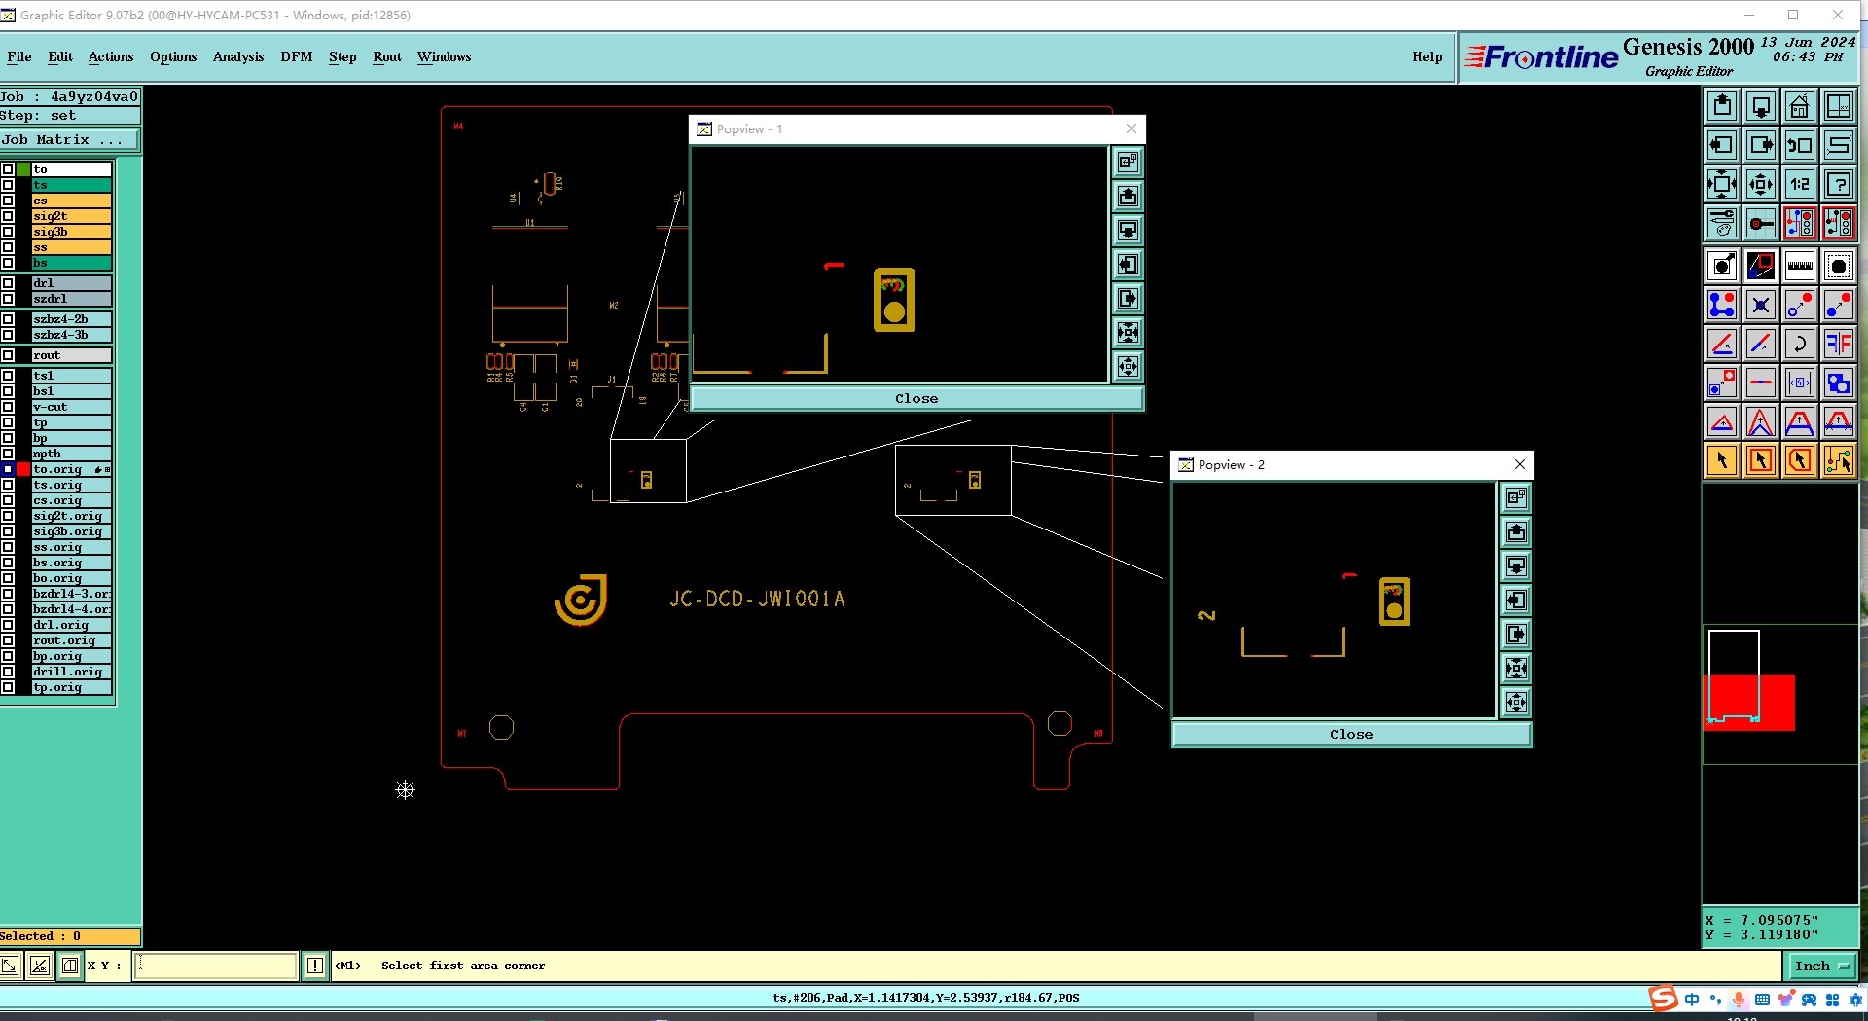Image resolution: width=1868 pixels, height=1021 pixels.
Task: Select the mirror feature tool icon
Action: pos(1838,344)
